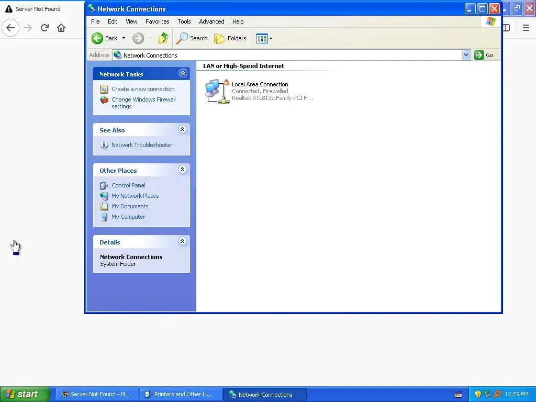Viewport: 536px width, 402px height.
Task: Open the Windows Start menu
Action: click(25, 394)
